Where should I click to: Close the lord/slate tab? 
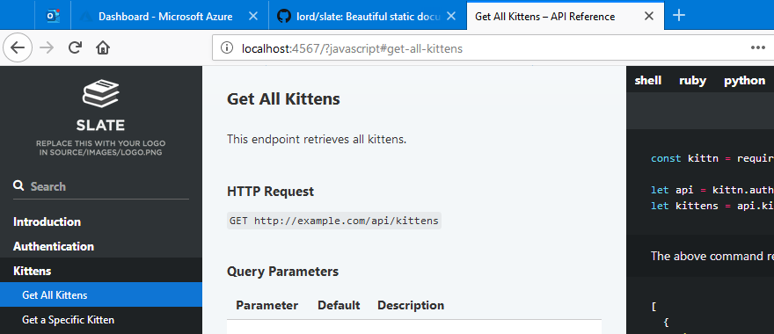point(451,17)
